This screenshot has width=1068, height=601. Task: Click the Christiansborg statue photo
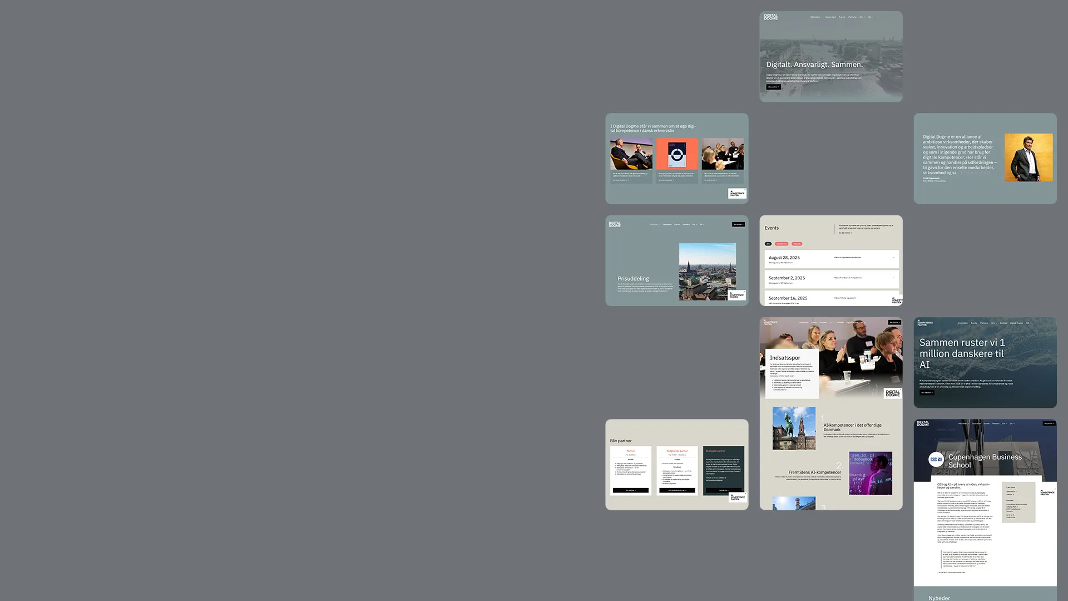click(x=794, y=428)
